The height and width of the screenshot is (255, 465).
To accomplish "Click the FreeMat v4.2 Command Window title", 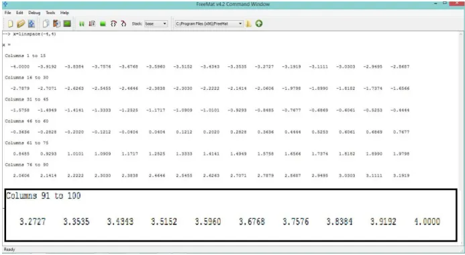I will click(x=233, y=4).
